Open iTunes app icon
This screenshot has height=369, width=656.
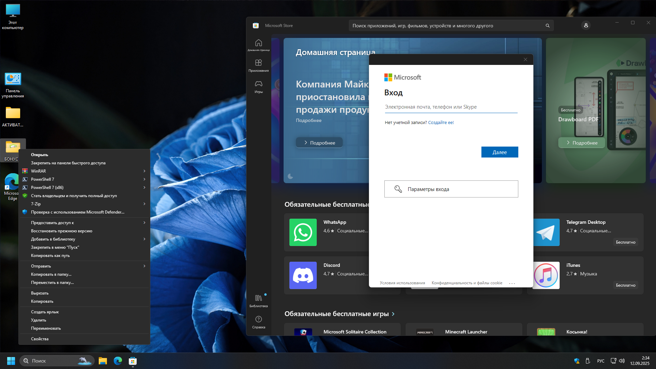[546, 275]
